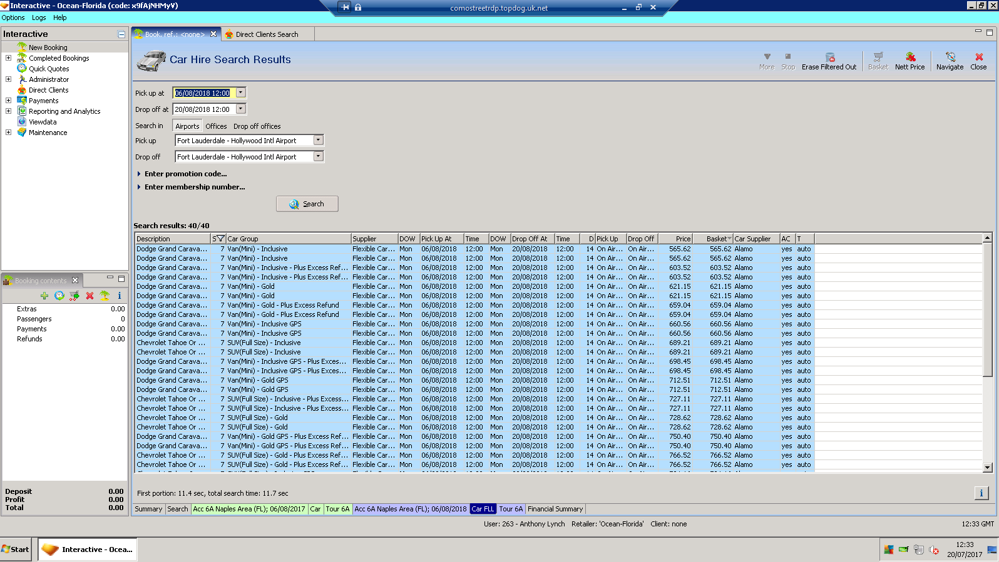The width and height of the screenshot is (999, 562).
Task: Click red X delete icon in Booking contents
Action: (x=90, y=296)
